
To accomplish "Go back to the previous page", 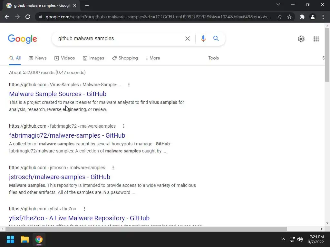I will click(7, 17).
